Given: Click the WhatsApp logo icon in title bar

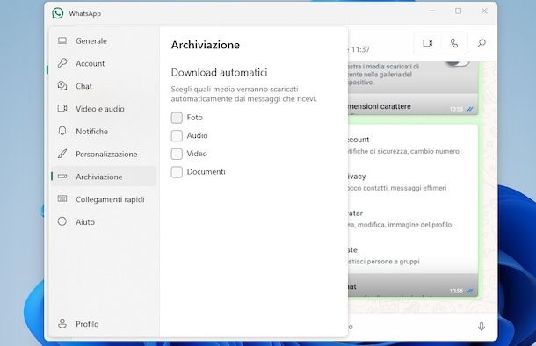Looking at the screenshot, I should 58,13.
